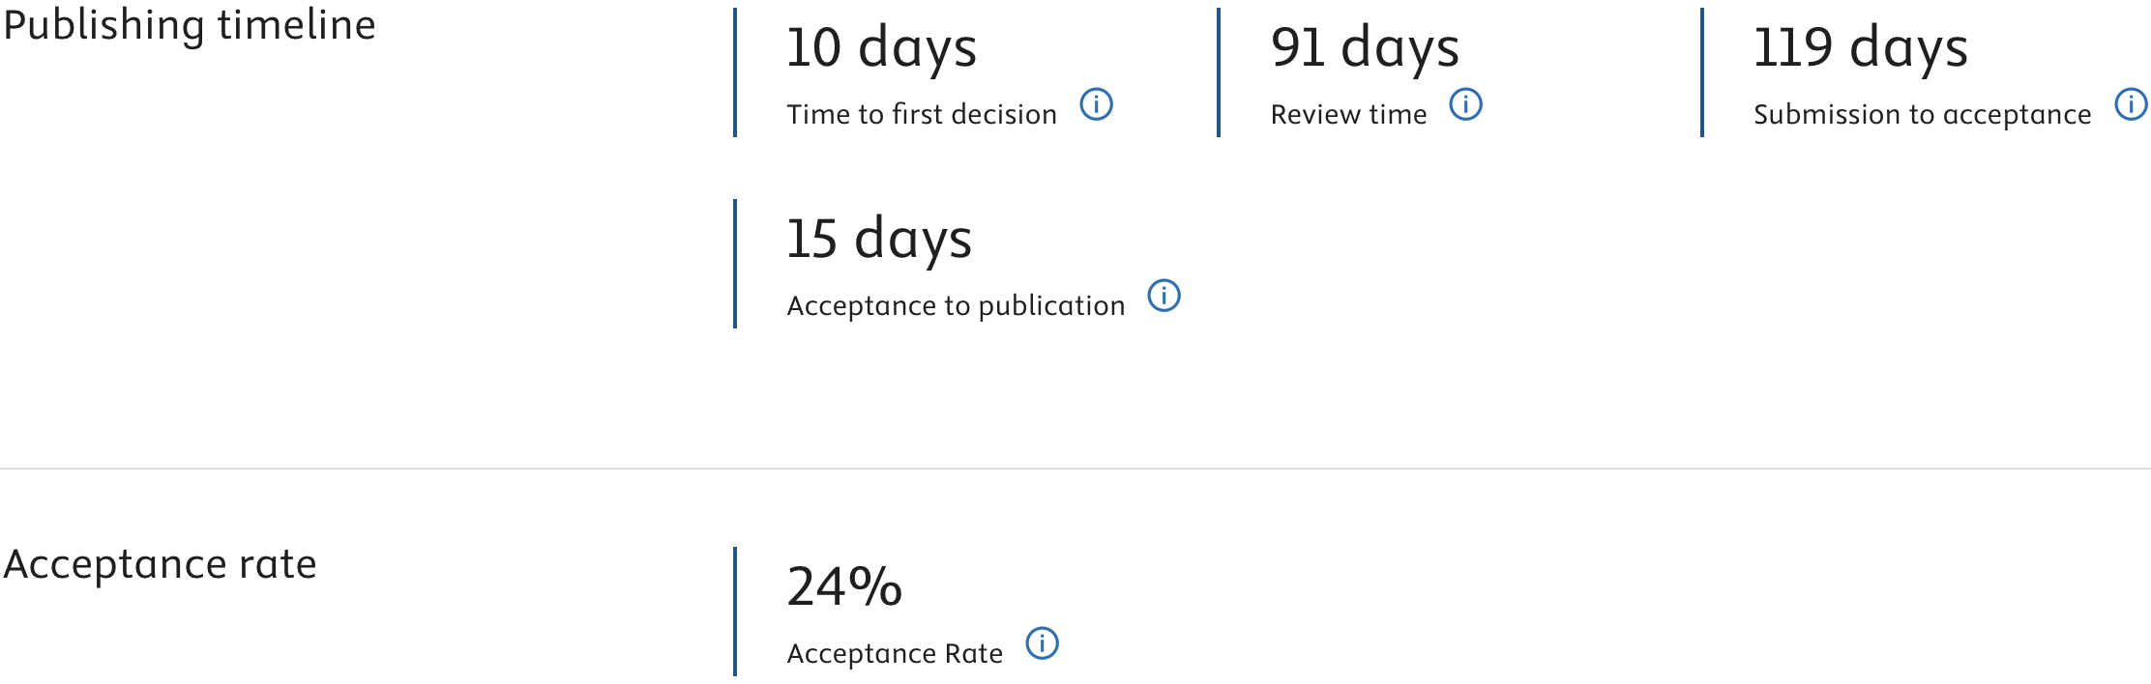
Task: Select the '15 days' publication value
Action: pyautogui.click(x=878, y=240)
